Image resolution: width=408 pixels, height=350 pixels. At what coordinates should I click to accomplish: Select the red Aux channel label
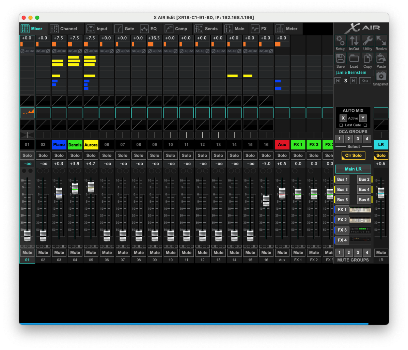282,145
